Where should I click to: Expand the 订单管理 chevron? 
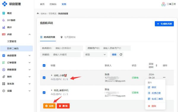30,63
